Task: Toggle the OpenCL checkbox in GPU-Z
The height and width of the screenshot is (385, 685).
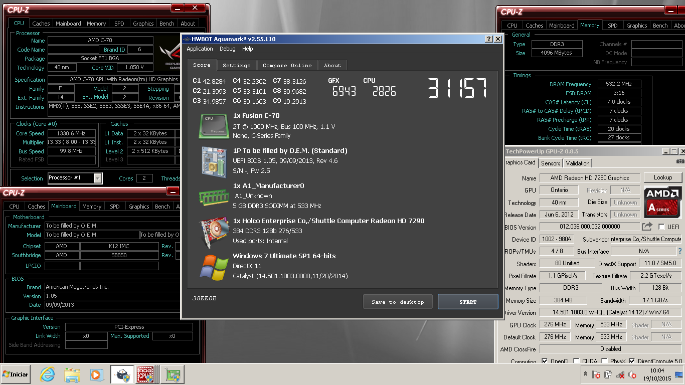Action: tap(545, 361)
